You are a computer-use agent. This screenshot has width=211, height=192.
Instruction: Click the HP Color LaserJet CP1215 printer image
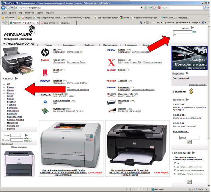point(71,144)
